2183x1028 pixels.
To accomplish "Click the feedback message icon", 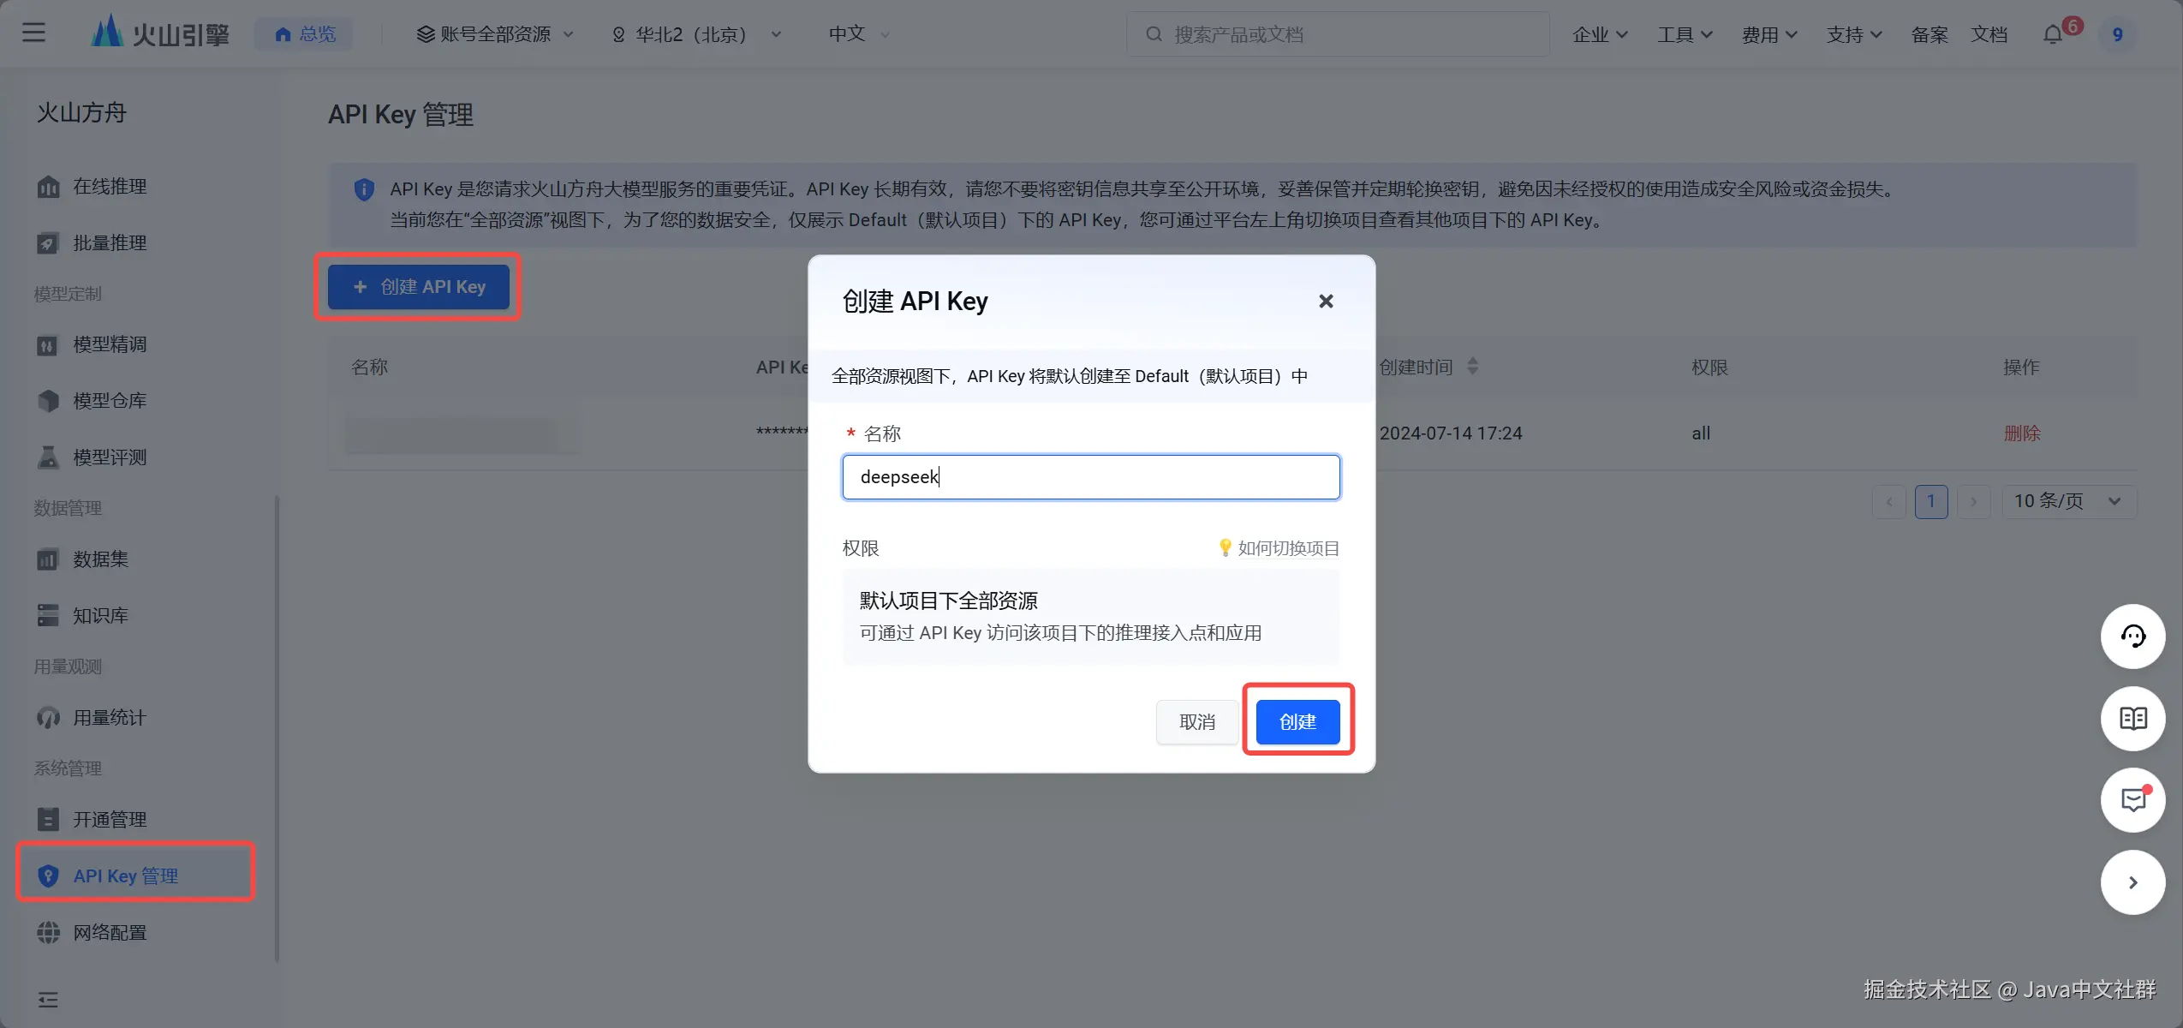I will [x=2132, y=800].
